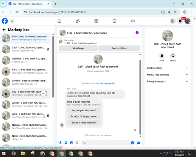Send quick reply Sorry, it's not available.
The image size is (196, 157).
point(84,123)
